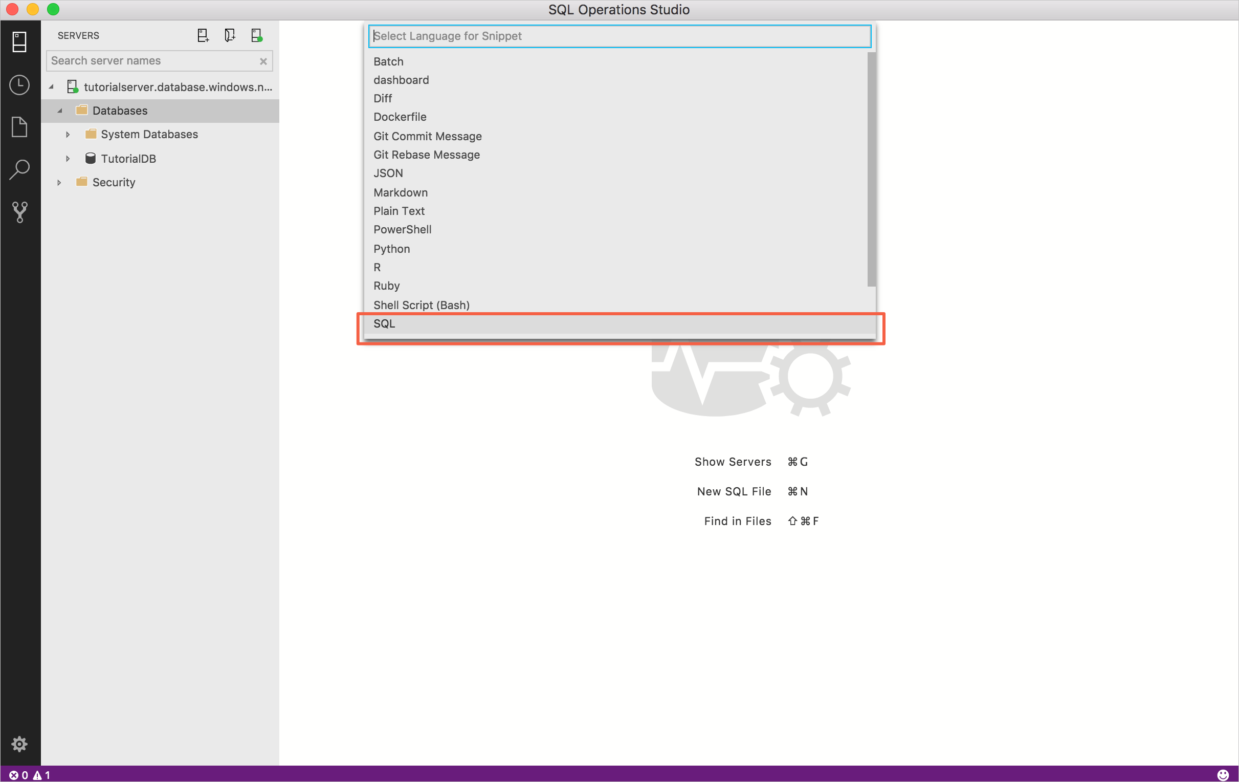The height and width of the screenshot is (782, 1239).
Task: Click the Search icon in sidebar
Action: point(19,170)
